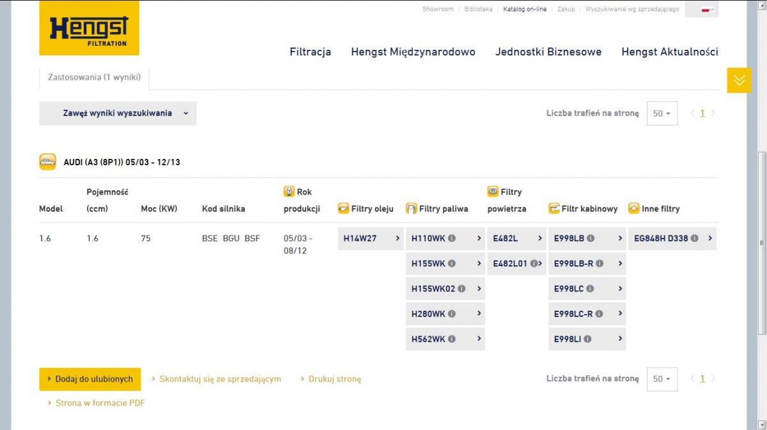Click the info icon beside EG848H D338

tap(694, 239)
